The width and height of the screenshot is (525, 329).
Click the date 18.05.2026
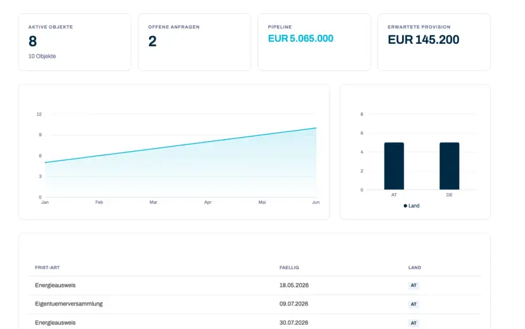(x=294, y=285)
